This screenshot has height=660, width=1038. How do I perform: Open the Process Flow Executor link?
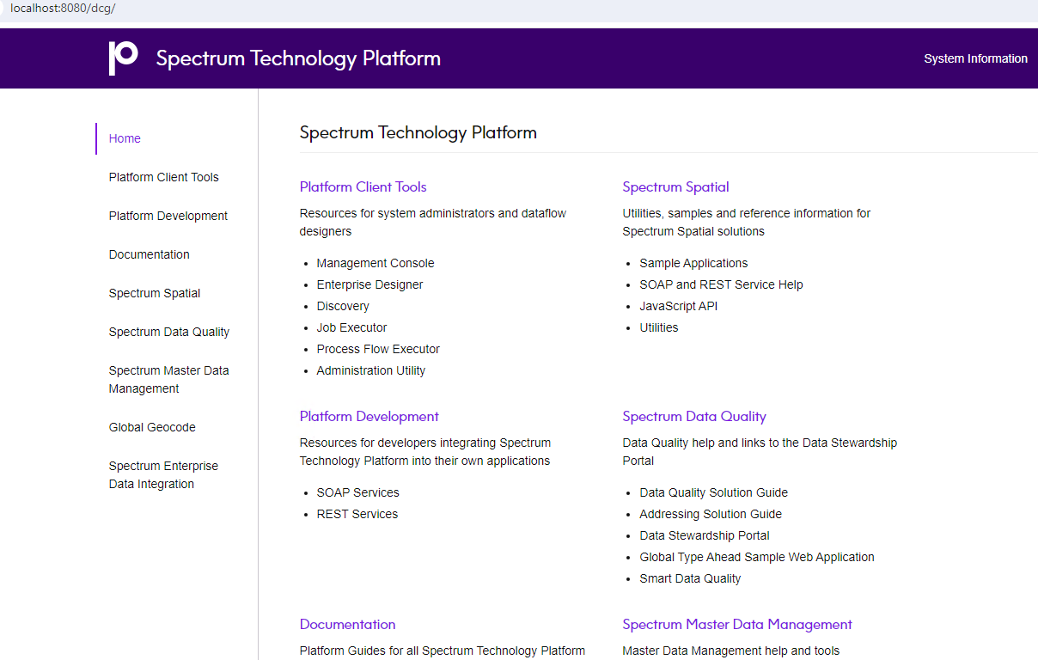click(378, 349)
